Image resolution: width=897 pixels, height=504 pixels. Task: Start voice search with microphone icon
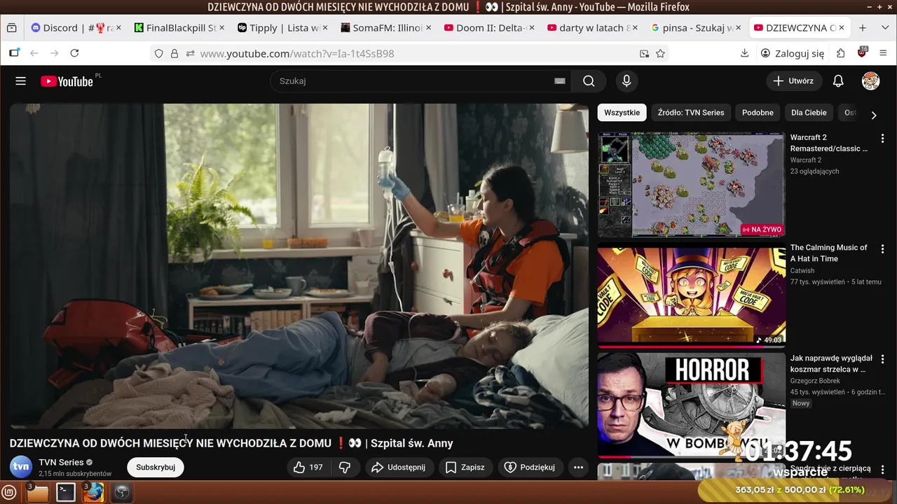point(626,81)
